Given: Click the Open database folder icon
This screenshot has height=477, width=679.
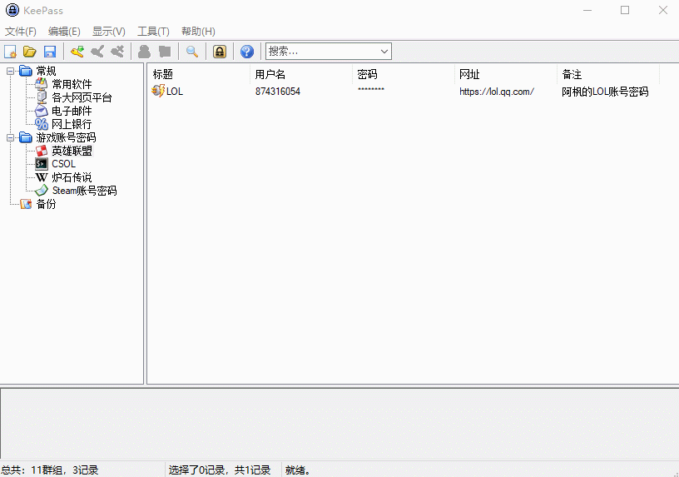Looking at the screenshot, I should [30, 52].
